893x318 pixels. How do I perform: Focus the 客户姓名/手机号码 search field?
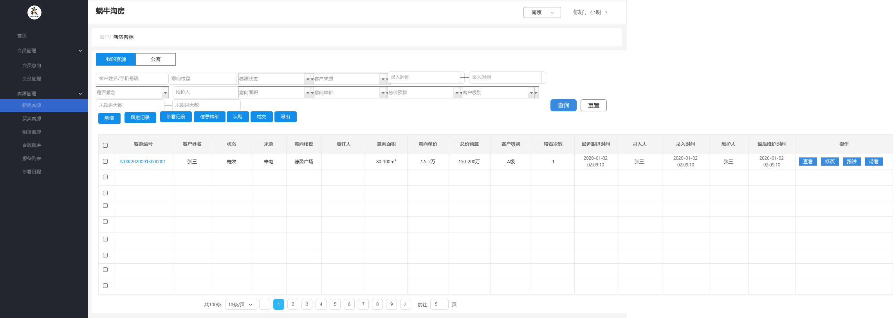[132, 79]
